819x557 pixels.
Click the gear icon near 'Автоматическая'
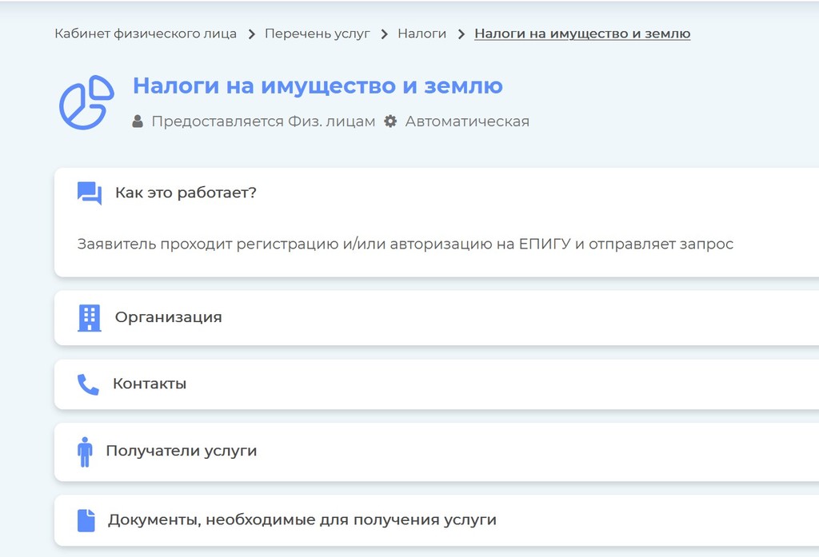pyautogui.click(x=390, y=121)
